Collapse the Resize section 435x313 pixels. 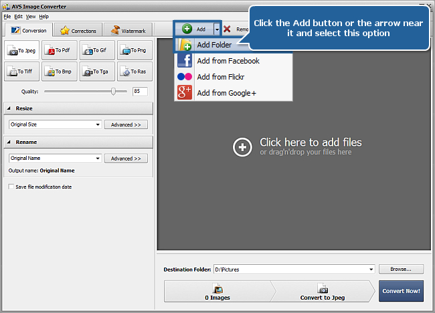pyautogui.click(x=9, y=108)
